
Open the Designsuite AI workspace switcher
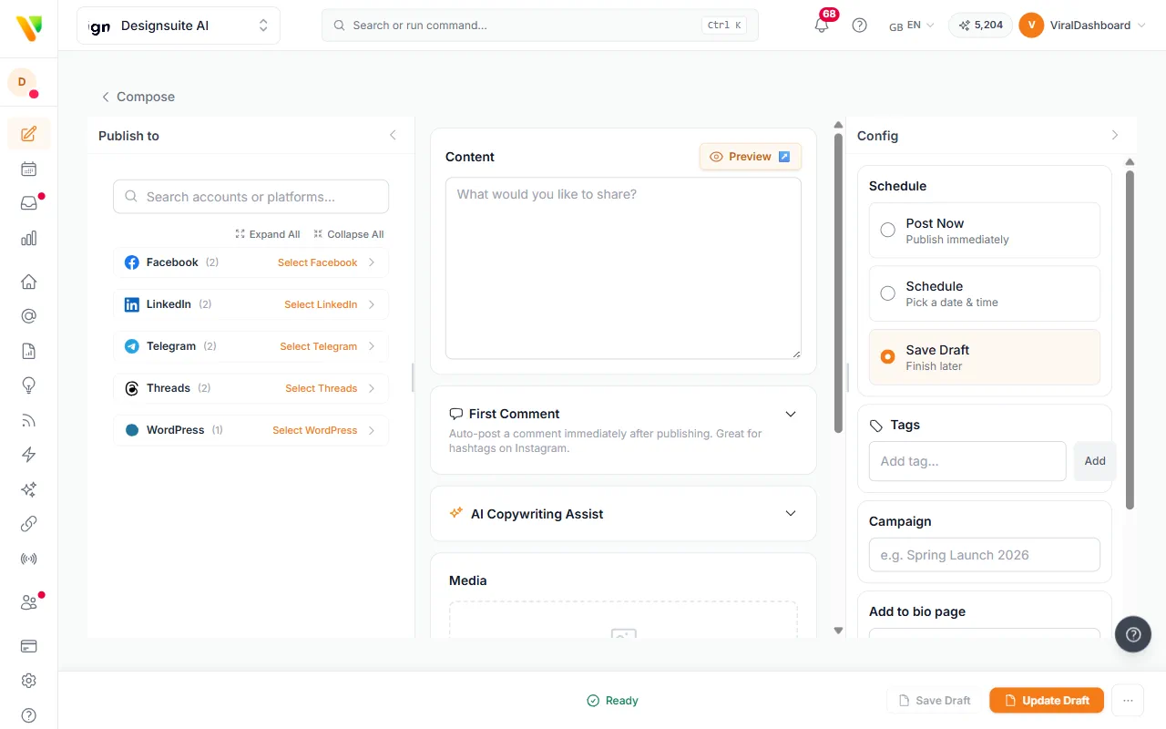click(x=179, y=26)
